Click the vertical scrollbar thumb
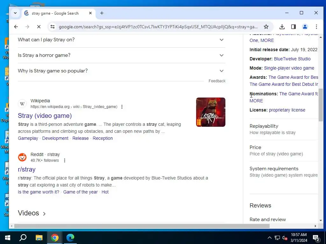This screenshot has height=244, width=326. 321,105
